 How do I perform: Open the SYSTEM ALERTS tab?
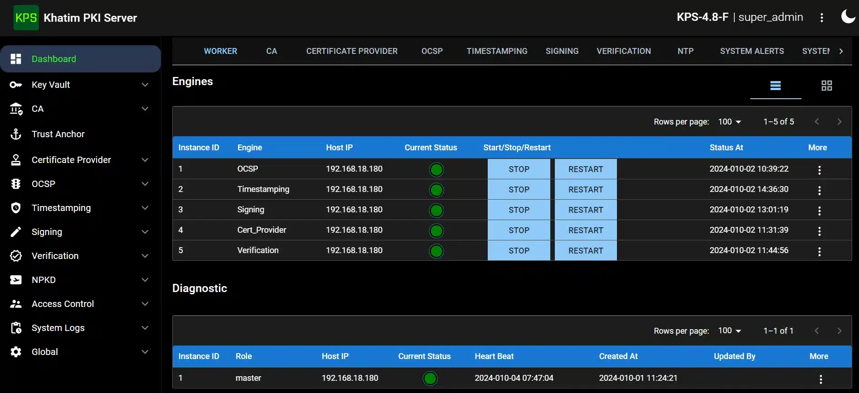click(752, 51)
